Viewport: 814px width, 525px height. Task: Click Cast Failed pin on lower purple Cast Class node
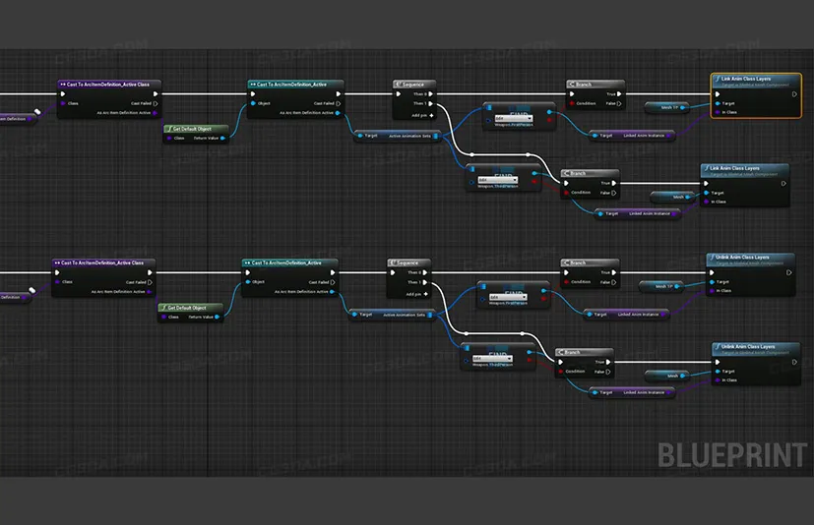[150, 282]
